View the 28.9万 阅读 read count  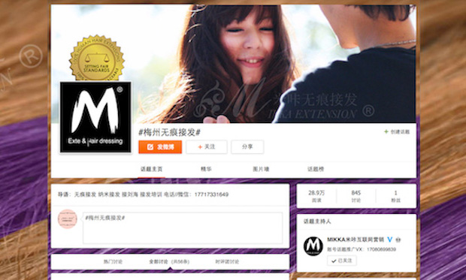click(316, 196)
